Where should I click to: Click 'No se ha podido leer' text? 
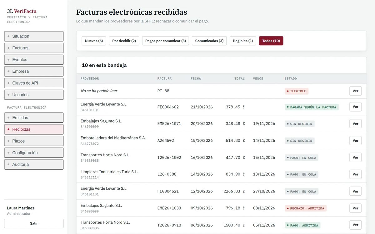point(99,91)
